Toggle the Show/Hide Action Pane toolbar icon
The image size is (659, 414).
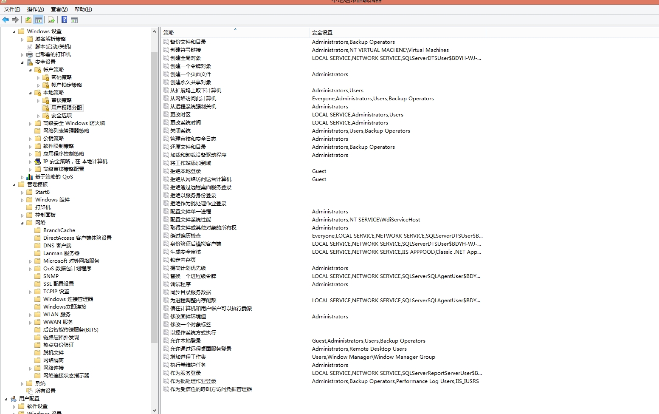pyautogui.click(x=74, y=20)
